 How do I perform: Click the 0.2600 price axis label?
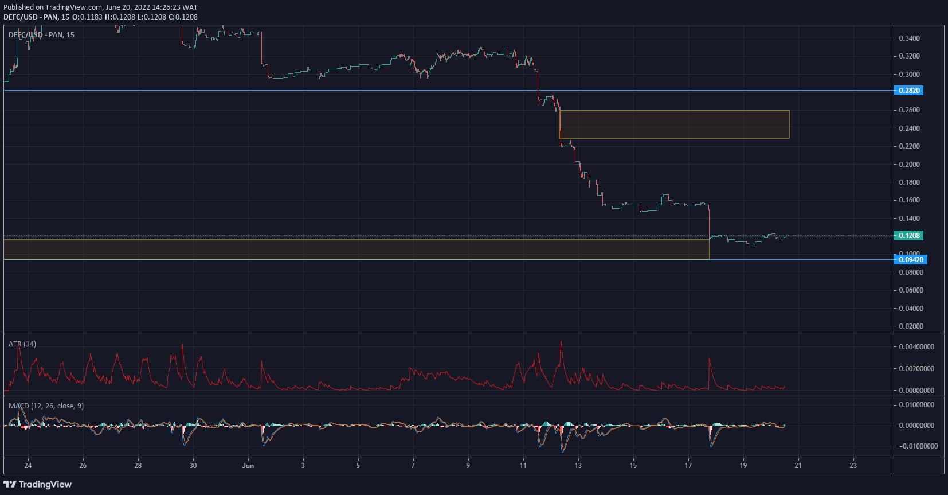click(x=910, y=110)
